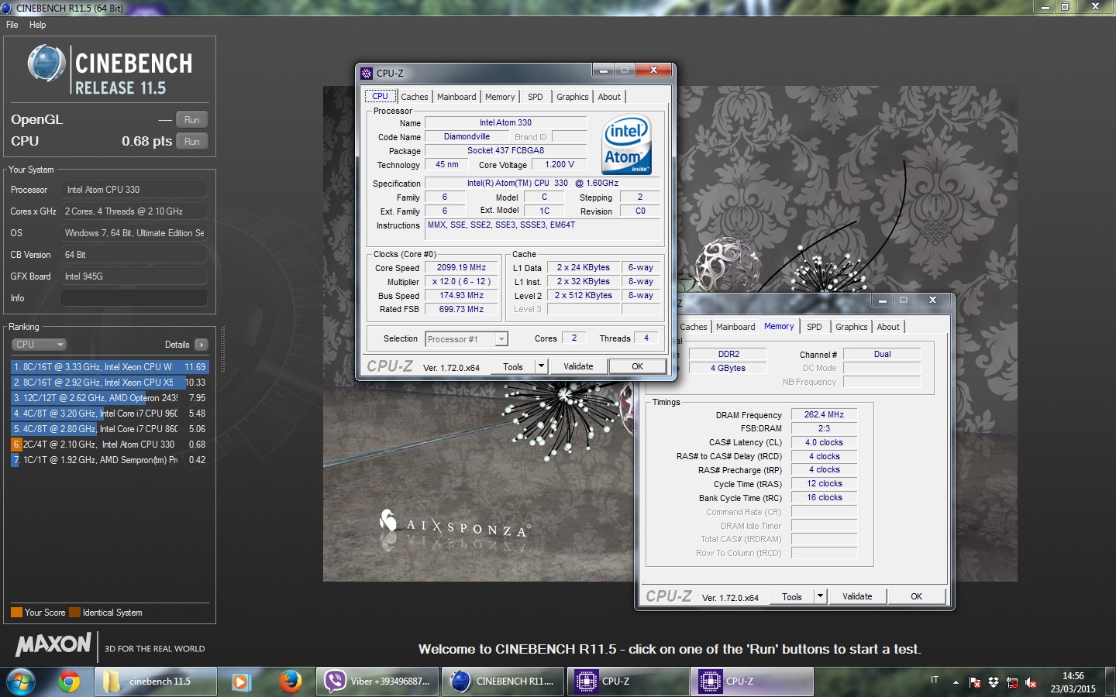Open the File menu in Cinebench

click(12, 25)
